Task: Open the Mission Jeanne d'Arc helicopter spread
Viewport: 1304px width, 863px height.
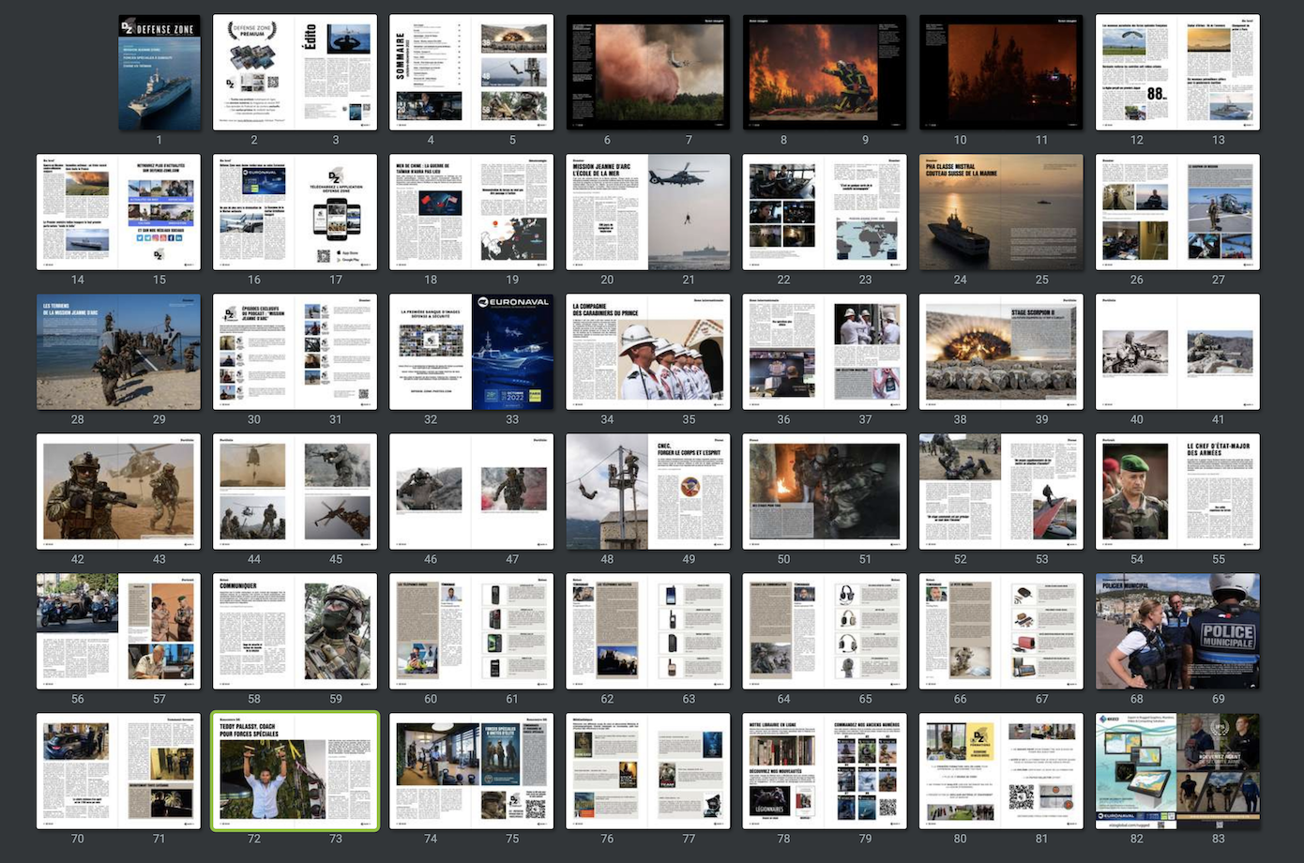Action: click(647, 212)
